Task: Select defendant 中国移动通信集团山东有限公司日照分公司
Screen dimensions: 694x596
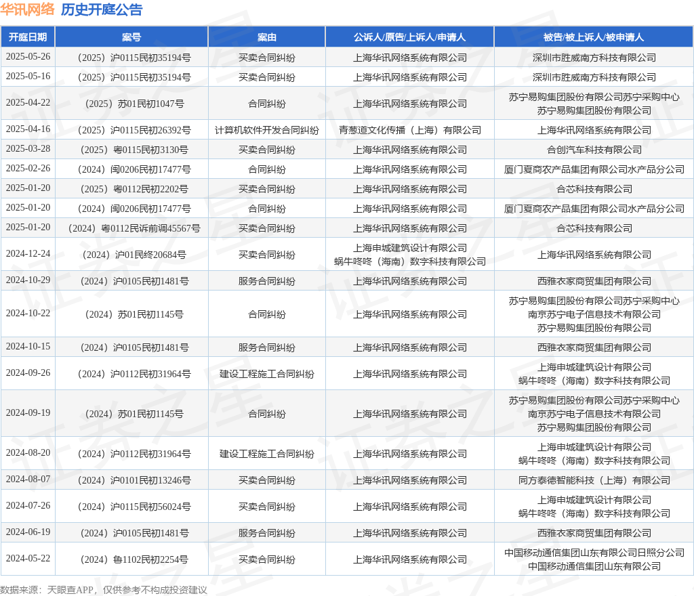Action: (594, 553)
